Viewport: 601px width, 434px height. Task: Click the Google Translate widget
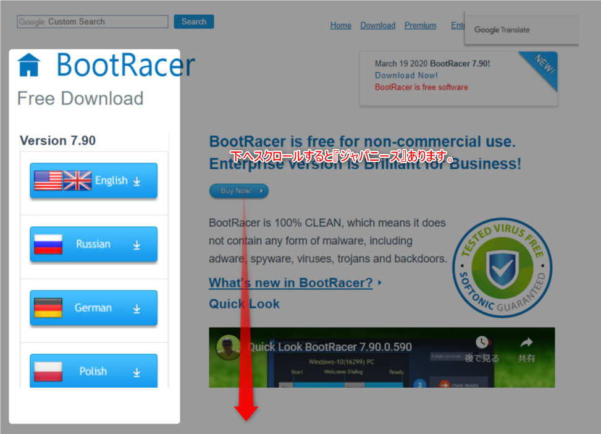[x=521, y=30]
